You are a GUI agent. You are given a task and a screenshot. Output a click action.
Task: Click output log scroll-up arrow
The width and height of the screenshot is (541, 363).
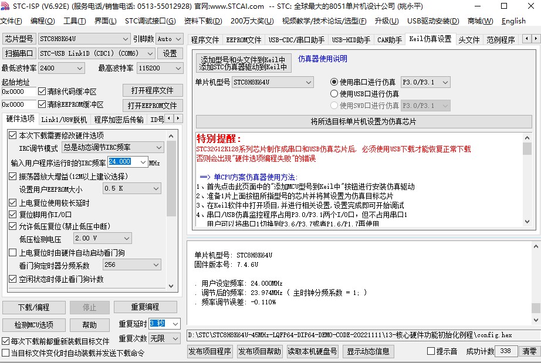click(536, 246)
